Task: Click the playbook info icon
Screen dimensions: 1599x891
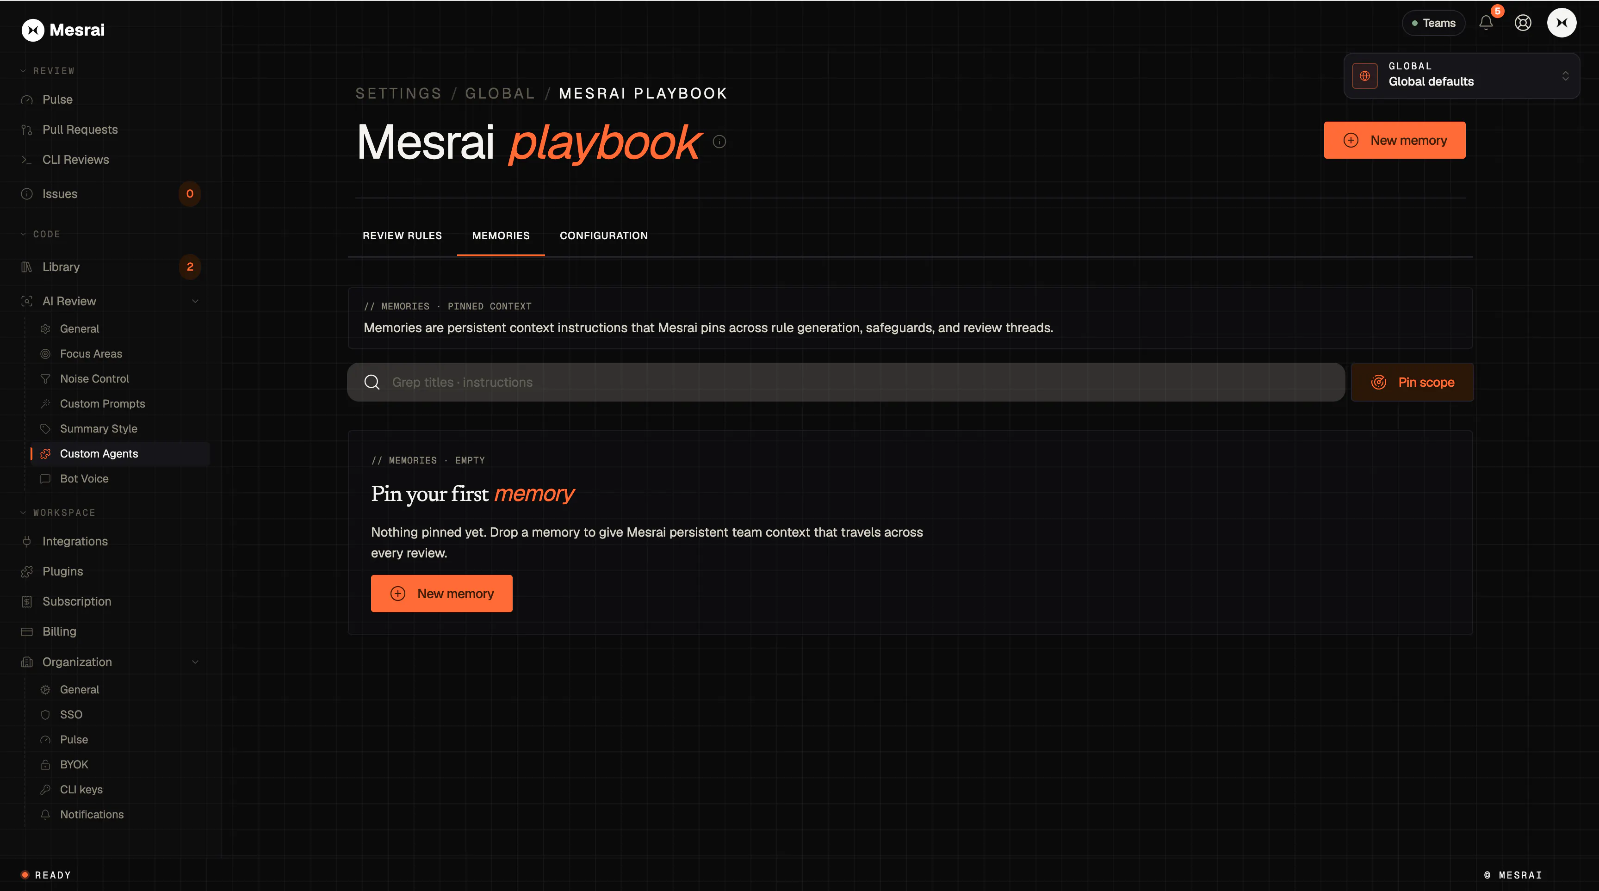Action: 719,142
